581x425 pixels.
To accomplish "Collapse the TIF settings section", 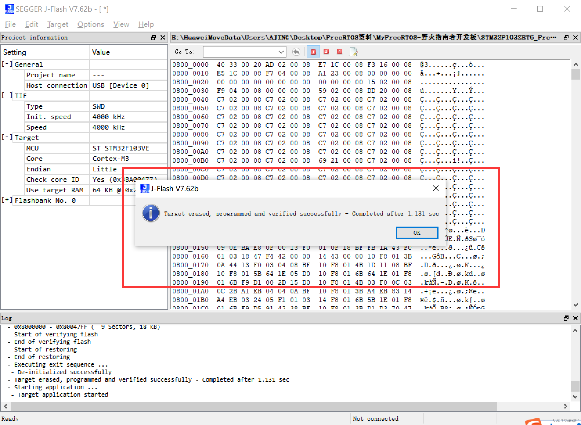I will 6,96.
